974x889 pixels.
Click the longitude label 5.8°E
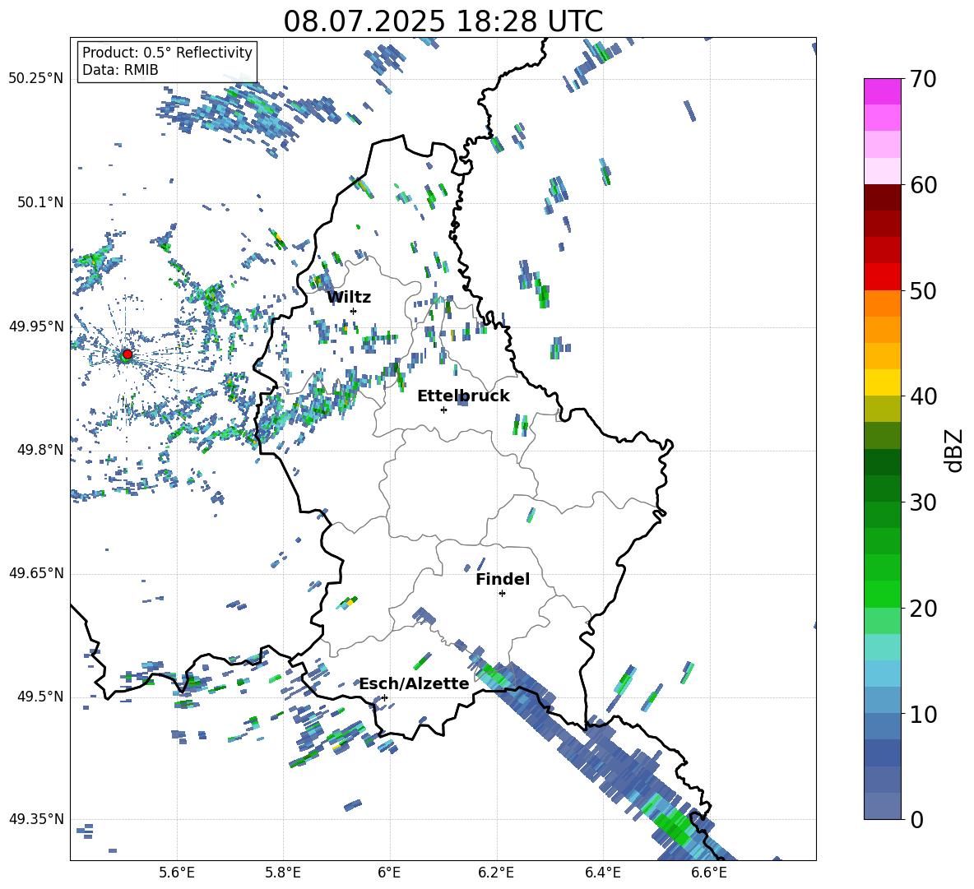click(x=283, y=873)
